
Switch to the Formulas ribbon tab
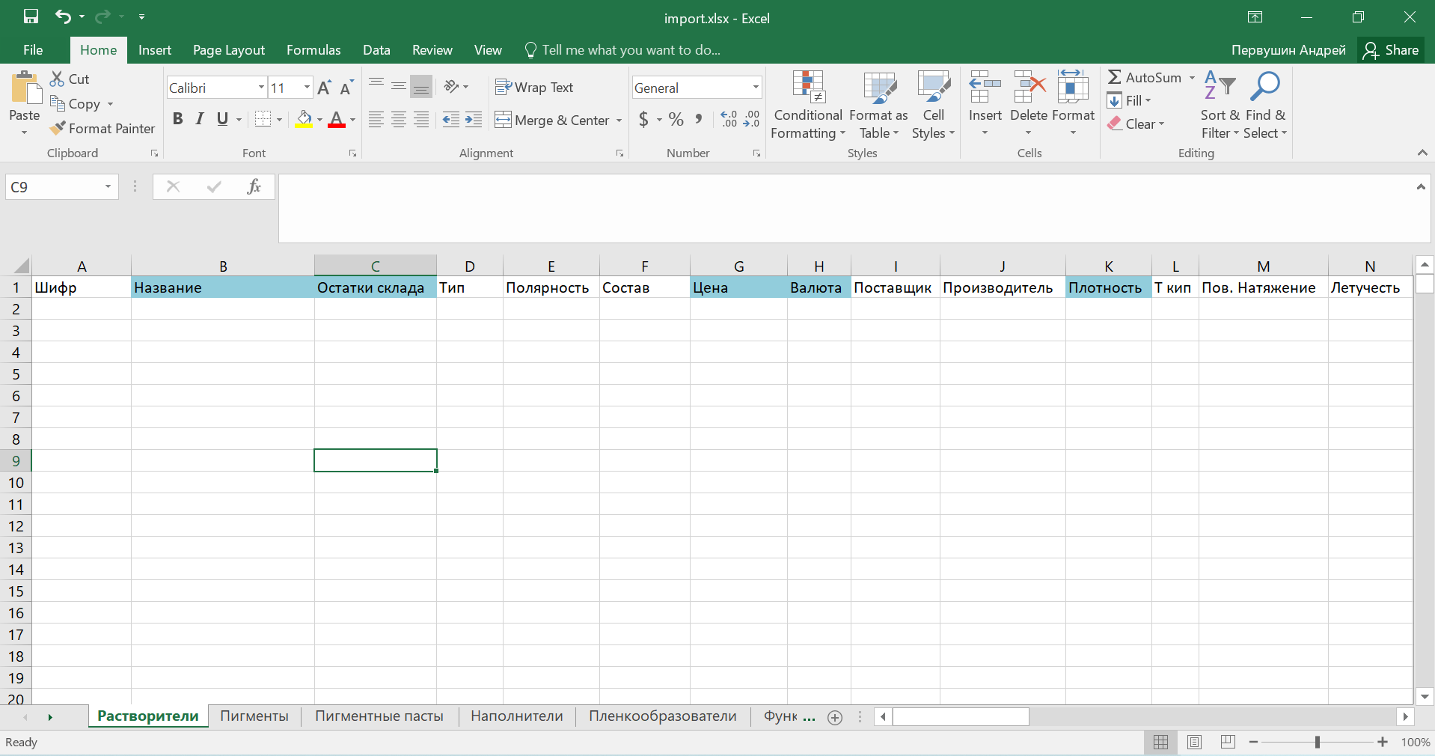coord(313,50)
